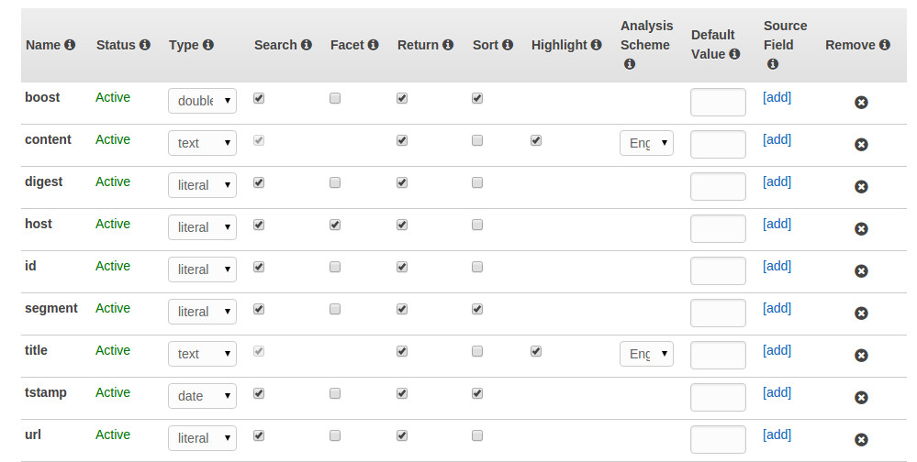
Task: Click the info icon beside Remove header
Action: point(885,45)
